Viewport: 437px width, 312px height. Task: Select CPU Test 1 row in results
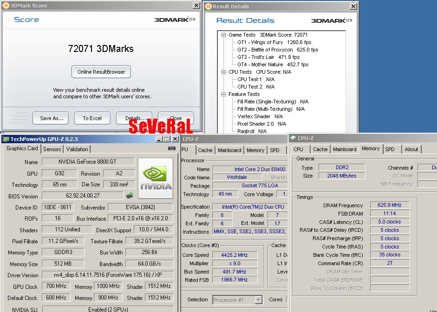[256, 79]
